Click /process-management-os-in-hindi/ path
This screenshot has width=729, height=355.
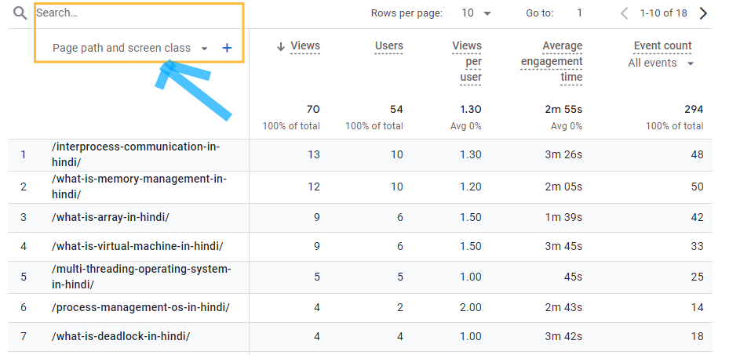point(140,307)
